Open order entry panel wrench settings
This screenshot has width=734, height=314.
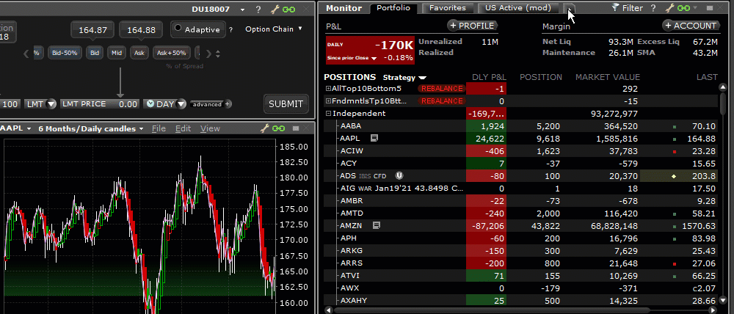(275, 10)
